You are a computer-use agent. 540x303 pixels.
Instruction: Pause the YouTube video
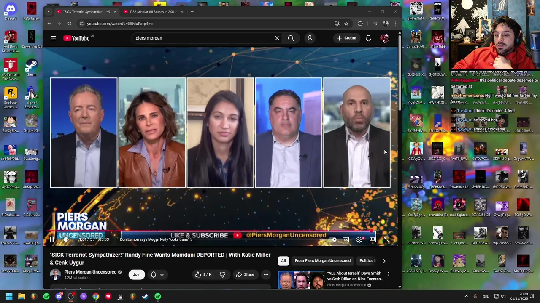pos(52,239)
